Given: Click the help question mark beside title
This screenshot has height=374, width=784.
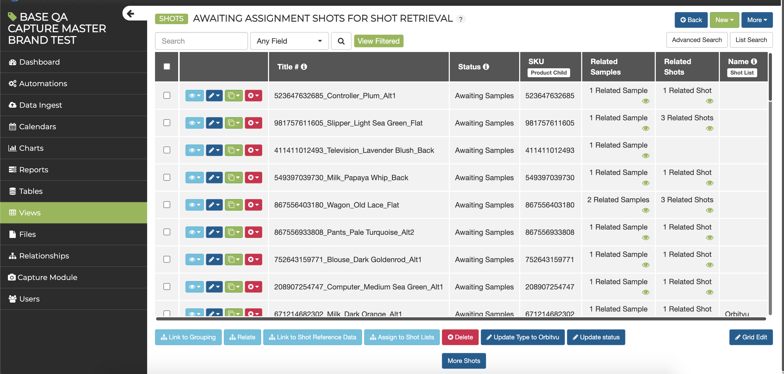Looking at the screenshot, I should (x=461, y=19).
